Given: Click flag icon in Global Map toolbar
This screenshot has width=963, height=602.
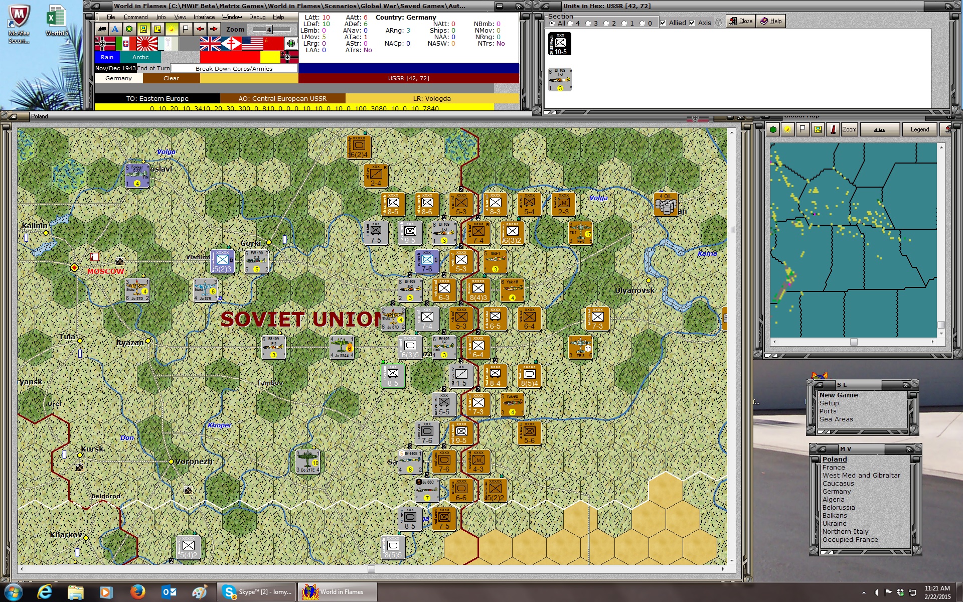Looking at the screenshot, I should pyautogui.click(x=802, y=129).
